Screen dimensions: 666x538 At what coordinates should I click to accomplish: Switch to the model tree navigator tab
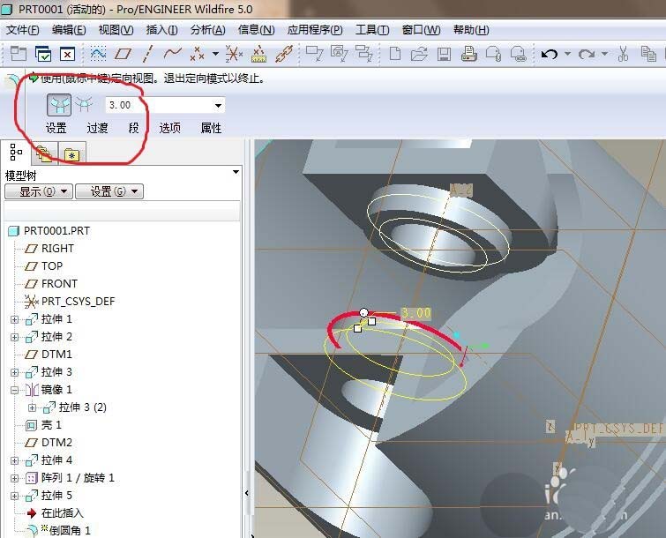(x=16, y=152)
